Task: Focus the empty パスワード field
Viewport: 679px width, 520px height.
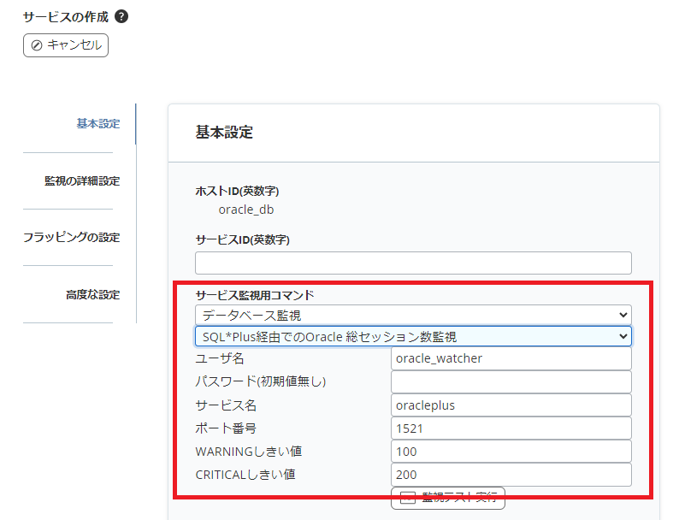Action: [511, 381]
